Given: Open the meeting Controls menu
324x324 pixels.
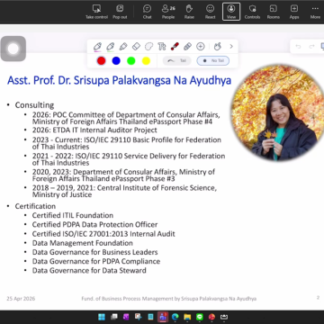Looking at the screenshot, I should pyautogui.click(x=252, y=12).
